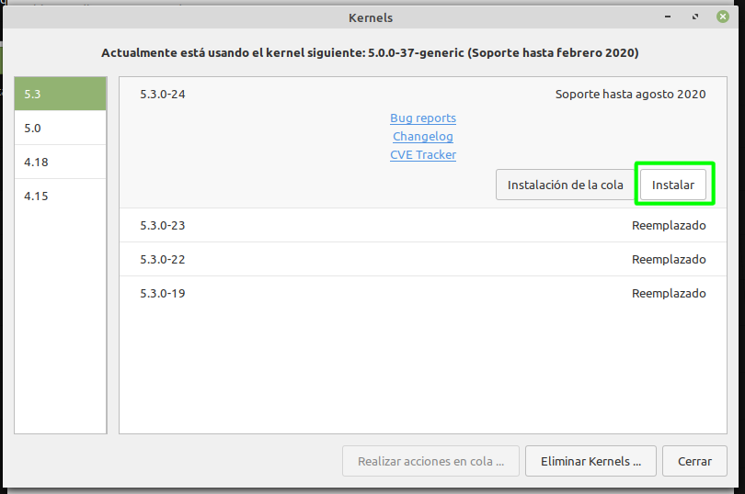The width and height of the screenshot is (745, 494).
Task: Click Eliminar Kernels button
Action: click(x=590, y=461)
